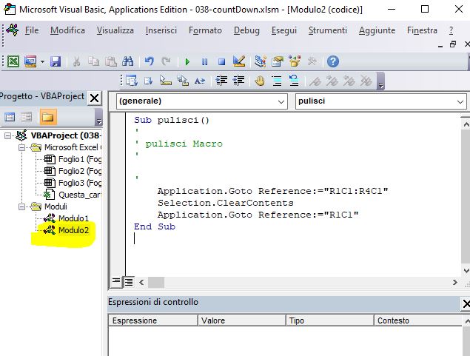Open Edit toolbar options arrow
Screen dimensions: 470x356
[380, 81]
